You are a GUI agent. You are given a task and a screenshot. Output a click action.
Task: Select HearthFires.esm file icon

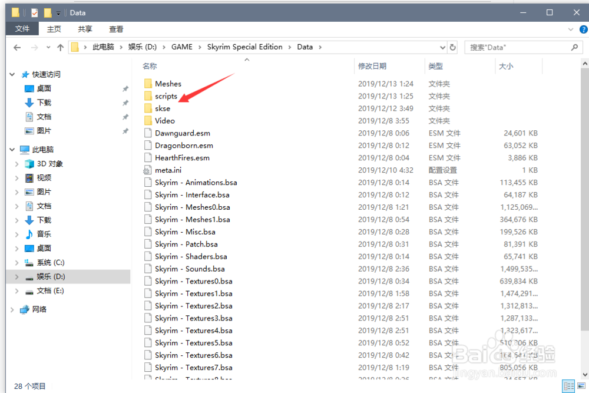coord(148,158)
